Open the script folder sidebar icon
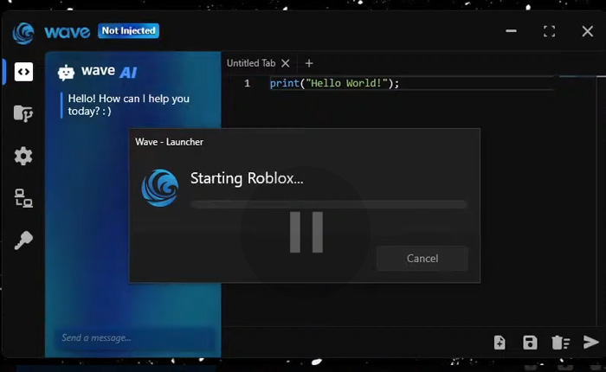 click(x=23, y=113)
